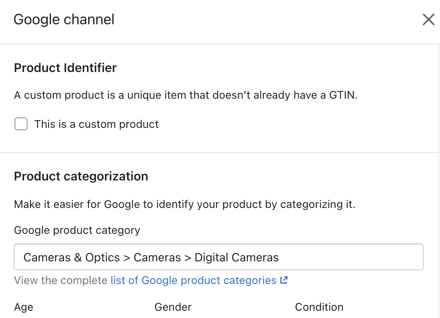Click the middle 'Cameras' segment in category field
440x318 pixels.
coord(157,257)
